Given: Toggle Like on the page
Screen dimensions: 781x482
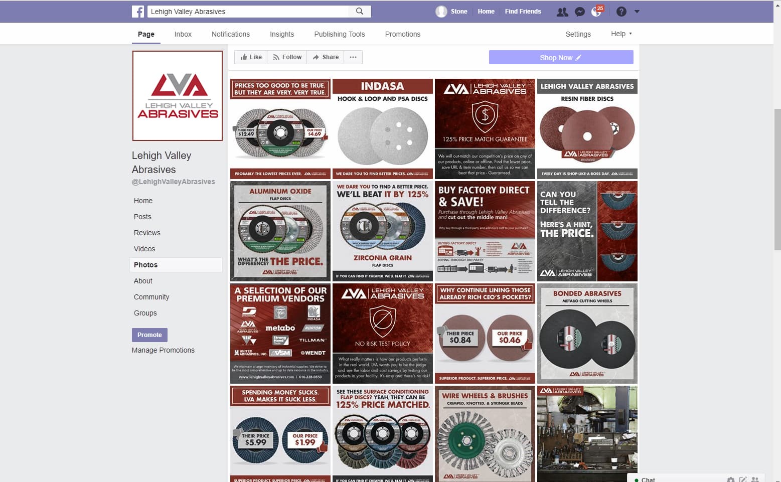Looking at the screenshot, I should [x=251, y=57].
